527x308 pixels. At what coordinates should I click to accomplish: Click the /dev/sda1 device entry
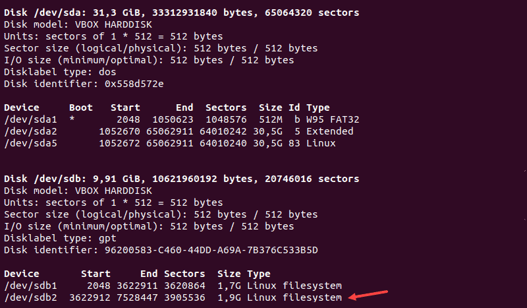(x=30, y=119)
